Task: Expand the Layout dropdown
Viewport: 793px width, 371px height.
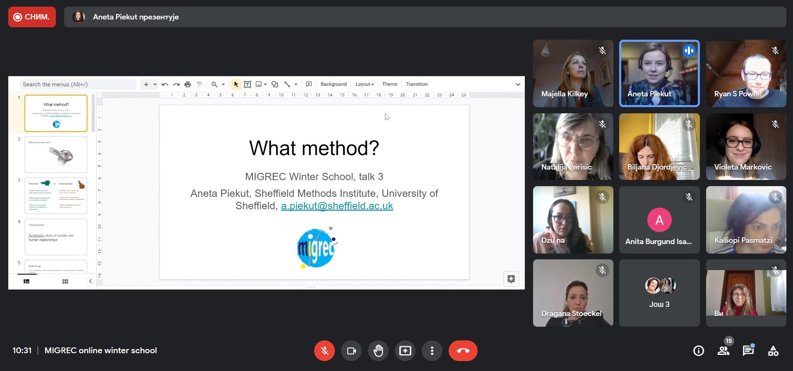Action: point(364,84)
